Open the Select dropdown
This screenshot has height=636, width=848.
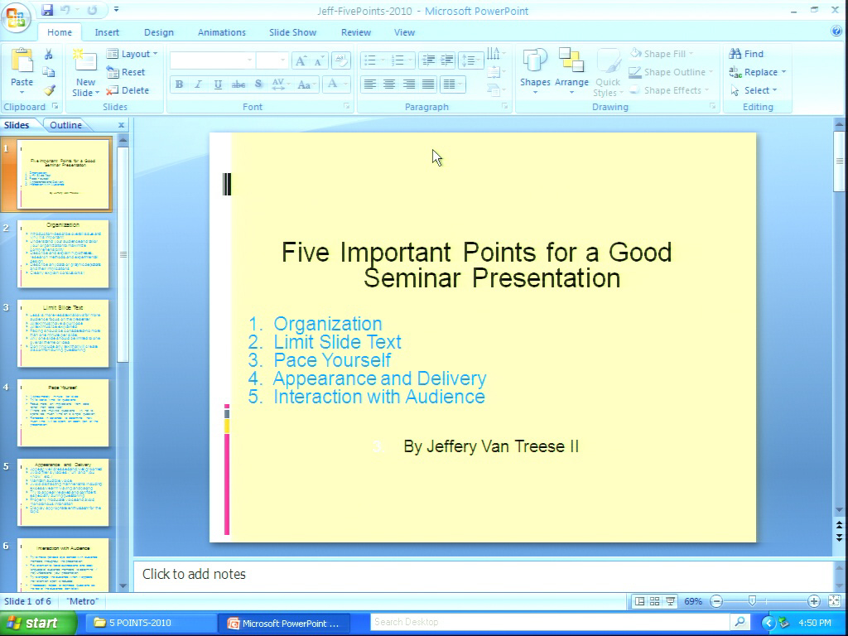coord(754,90)
